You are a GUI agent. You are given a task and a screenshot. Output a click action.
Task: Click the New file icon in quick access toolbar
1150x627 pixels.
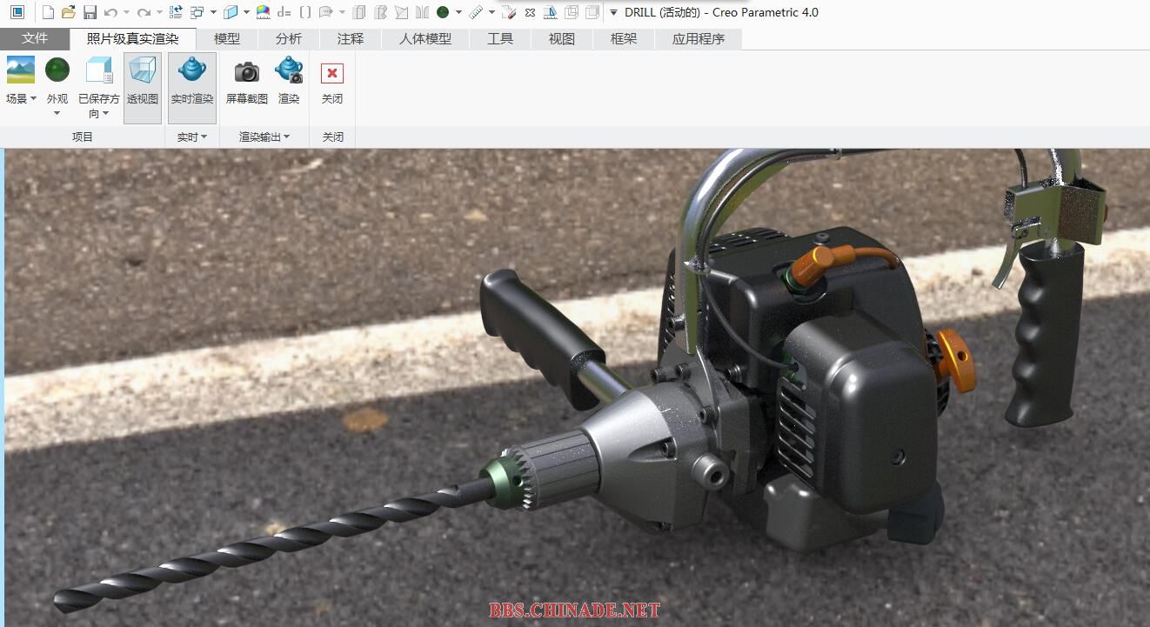48,12
